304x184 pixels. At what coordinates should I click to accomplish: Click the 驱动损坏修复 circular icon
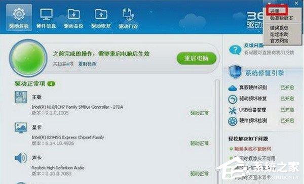click(x=233, y=100)
